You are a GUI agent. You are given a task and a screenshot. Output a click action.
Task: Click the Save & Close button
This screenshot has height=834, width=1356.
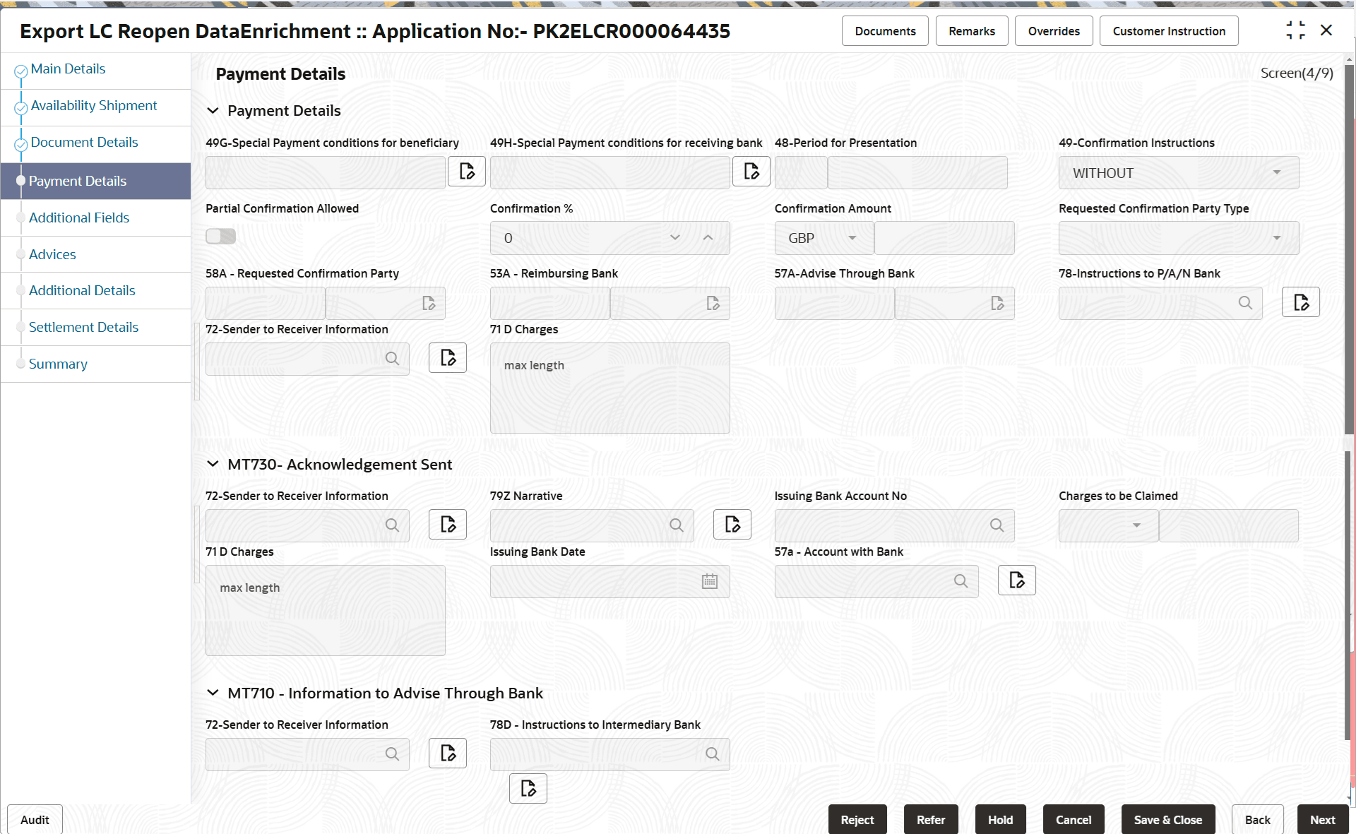(x=1167, y=819)
